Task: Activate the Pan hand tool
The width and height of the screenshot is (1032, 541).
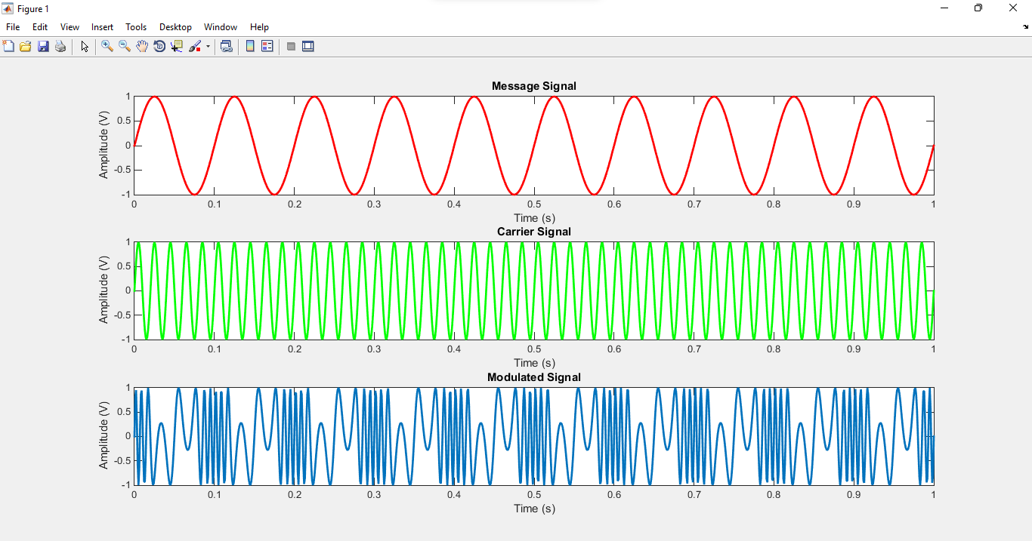Action: tap(142, 47)
